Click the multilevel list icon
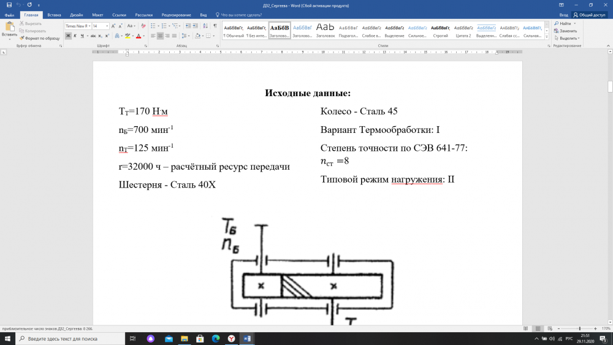Image resolution: width=613 pixels, height=345 pixels. [x=175, y=26]
